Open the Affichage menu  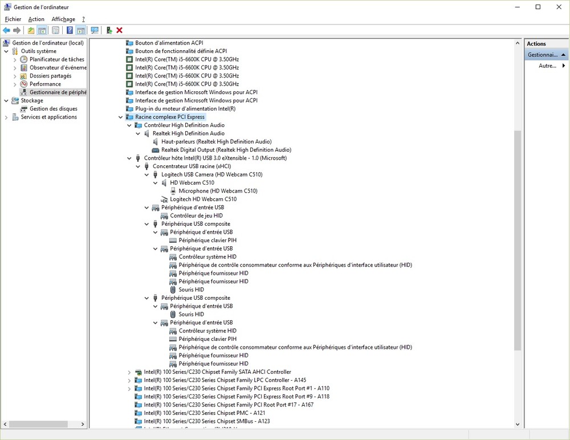pyautogui.click(x=63, y=19)
